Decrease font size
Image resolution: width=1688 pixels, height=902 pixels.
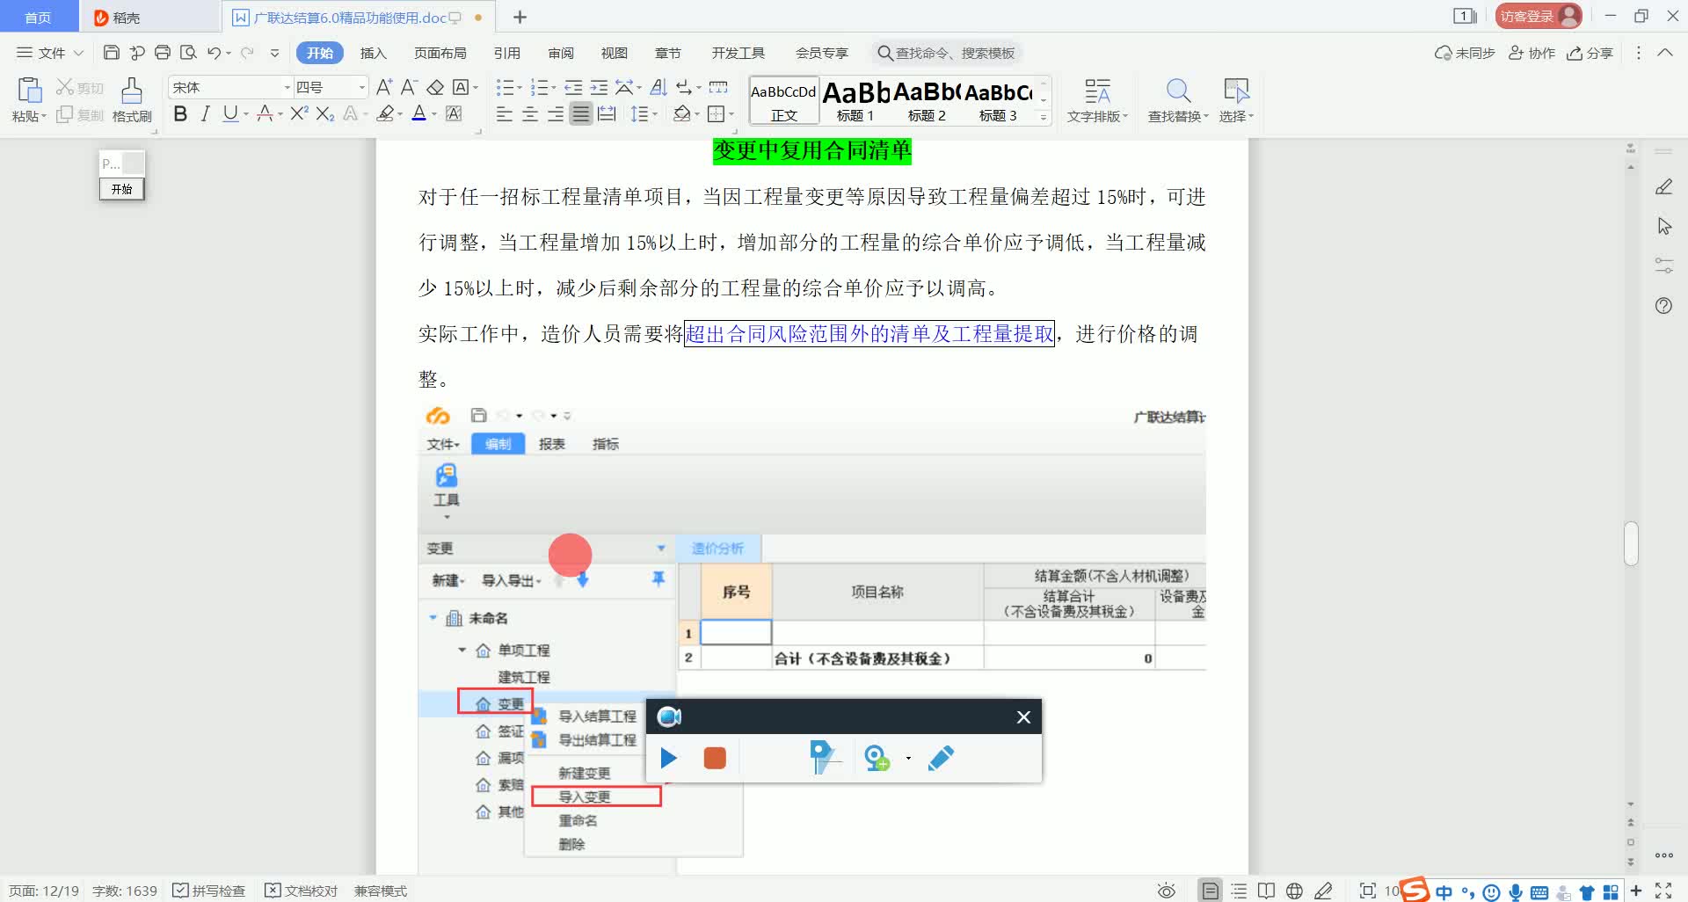click(409, 87)
